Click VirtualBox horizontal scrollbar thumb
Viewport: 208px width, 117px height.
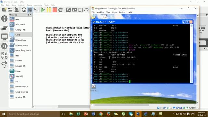tap(122, 105)
